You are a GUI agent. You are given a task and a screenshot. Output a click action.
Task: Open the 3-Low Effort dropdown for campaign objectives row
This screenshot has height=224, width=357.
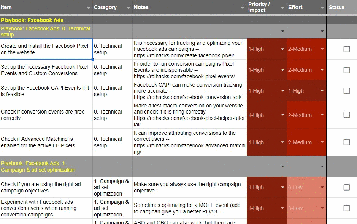(x=322, y=188)
